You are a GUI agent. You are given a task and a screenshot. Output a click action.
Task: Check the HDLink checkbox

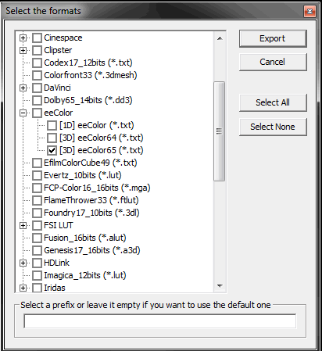(x=37, y=263)
